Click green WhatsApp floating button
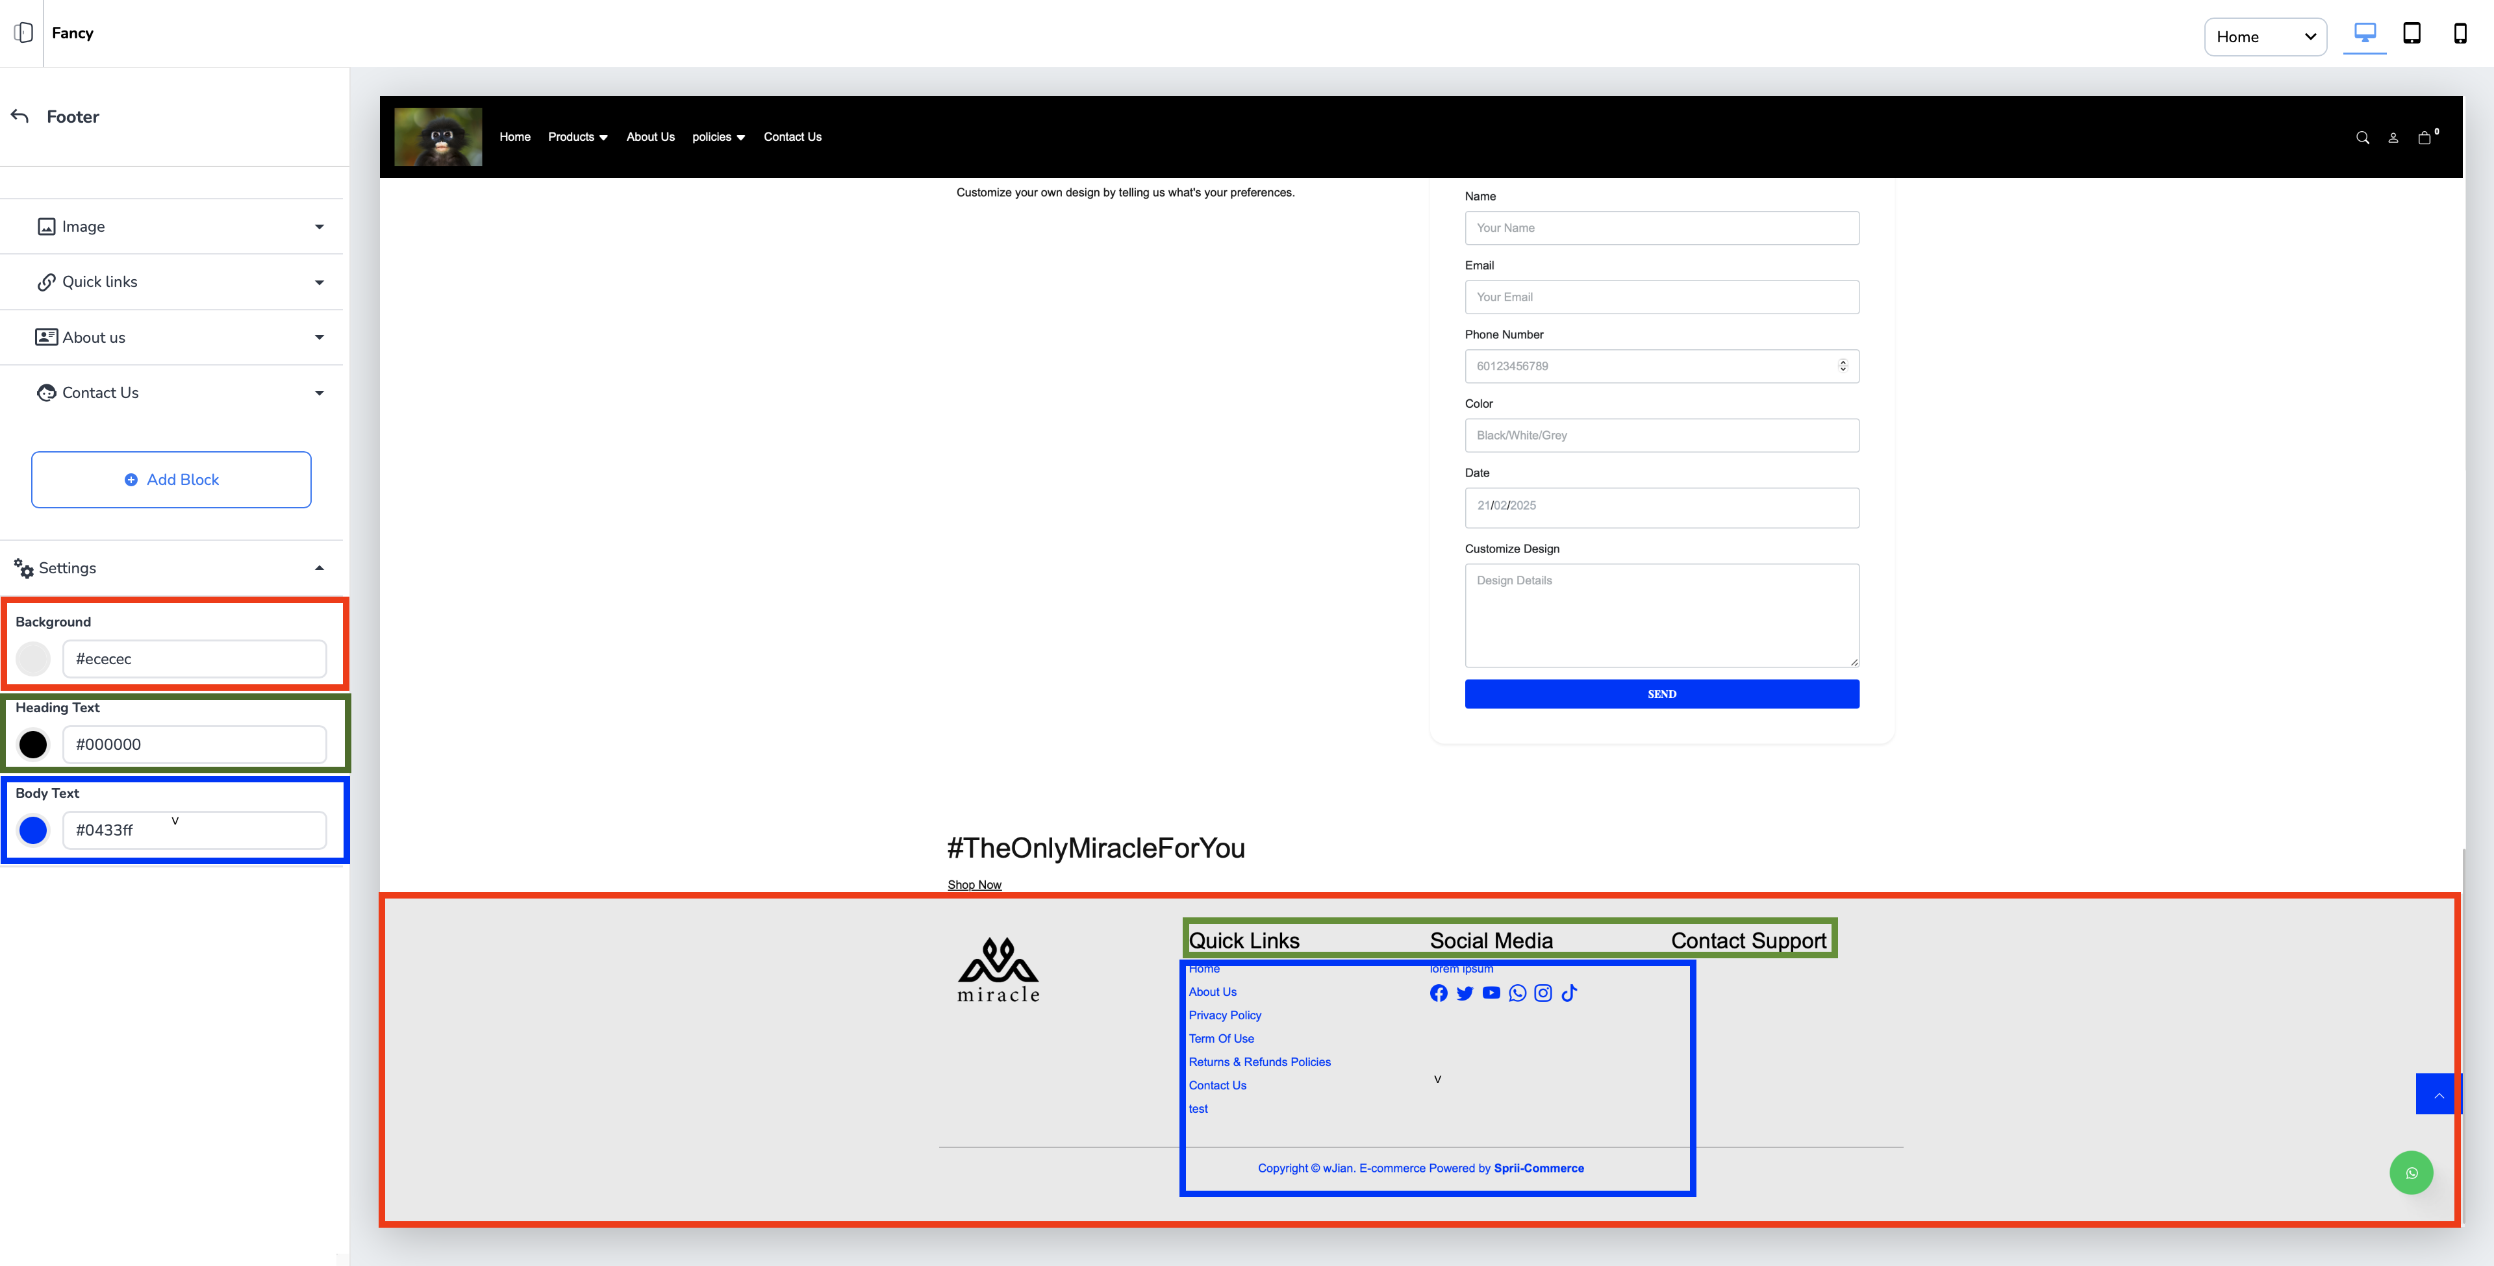 tap(2411, 1173)
